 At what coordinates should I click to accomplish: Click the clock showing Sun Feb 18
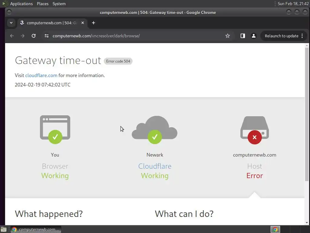[x=293, y=4]
